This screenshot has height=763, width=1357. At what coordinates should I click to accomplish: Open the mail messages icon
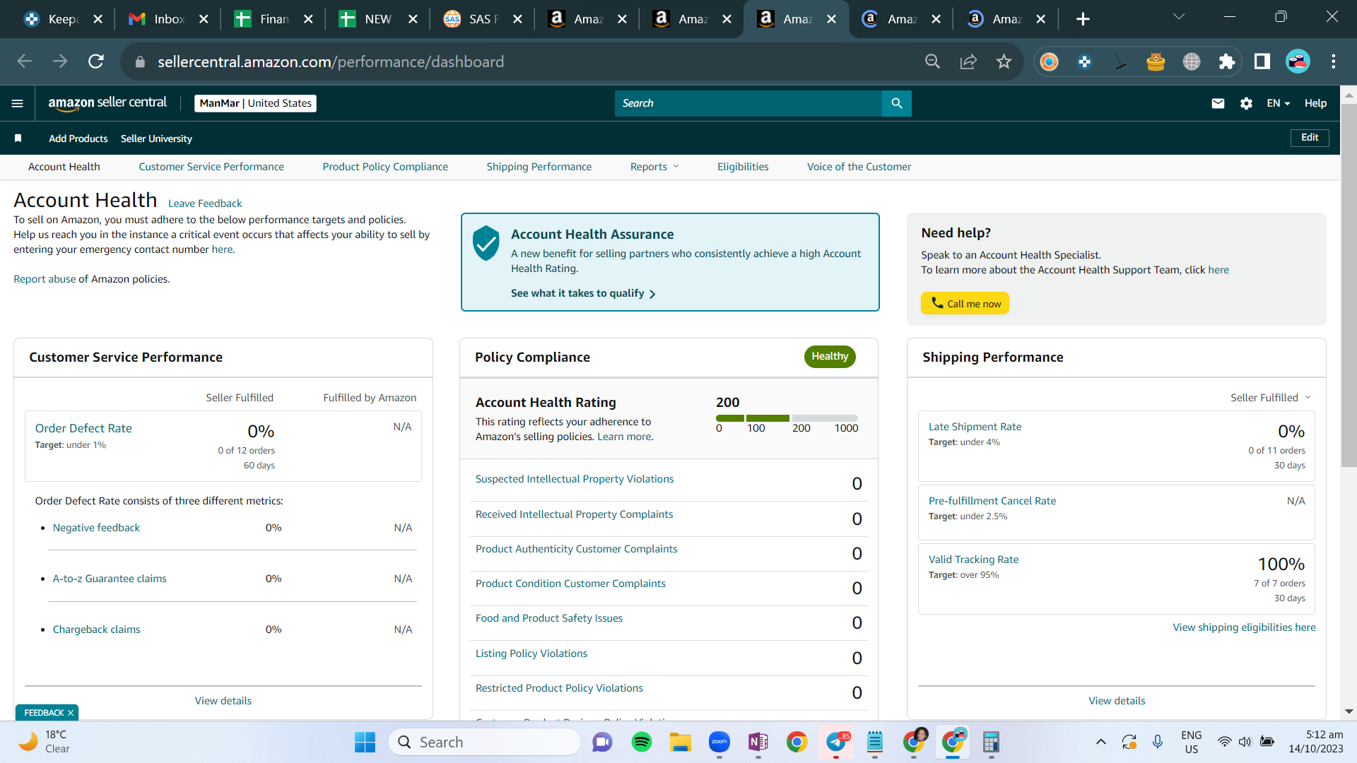[x=1218, y=103]
